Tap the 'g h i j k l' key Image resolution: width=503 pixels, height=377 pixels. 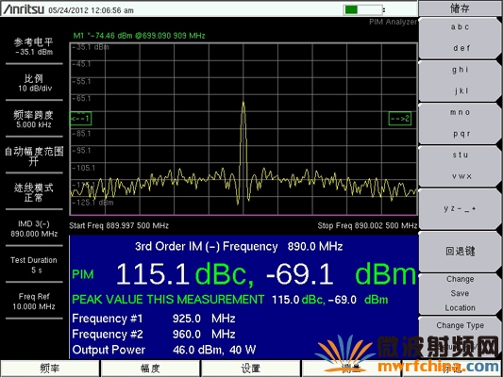point(460,80)
